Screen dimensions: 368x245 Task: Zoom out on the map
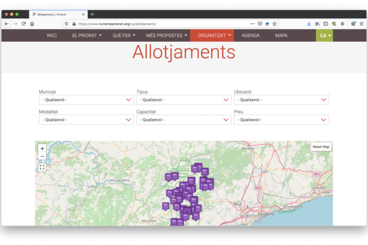(42, 156)
